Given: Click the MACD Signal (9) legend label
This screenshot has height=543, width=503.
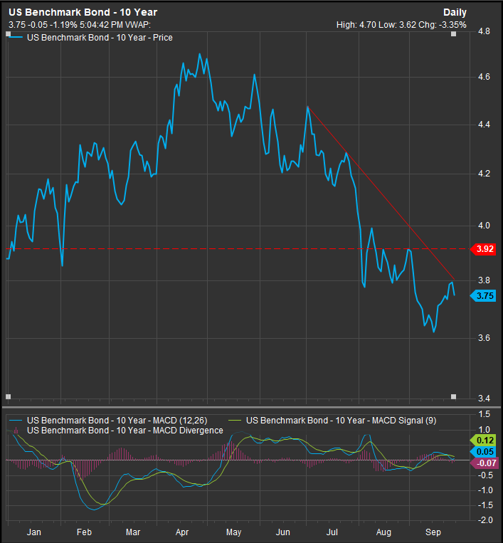Looking at the screenshot, I should tap(341, 421).
